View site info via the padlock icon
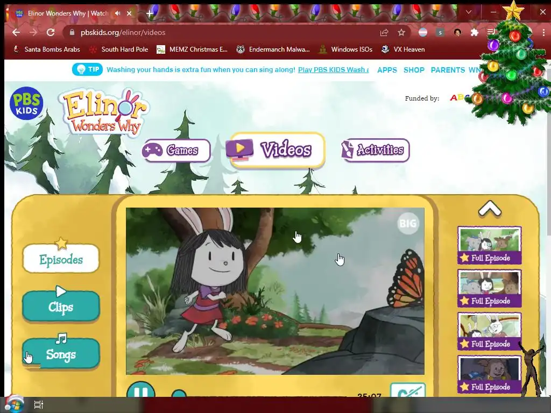551x413 pixels. [x=72, y=32]
